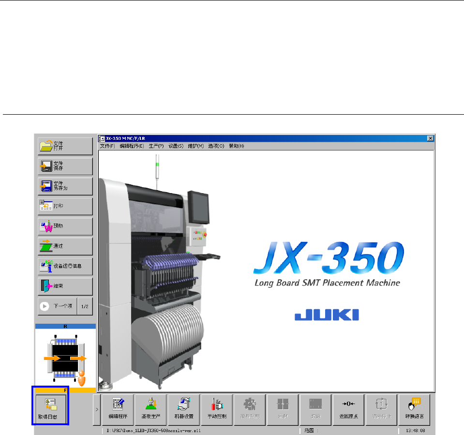Go to next page with 下一个项
The height and width of the screenshot is (435, 464).
tap(58, 306)
